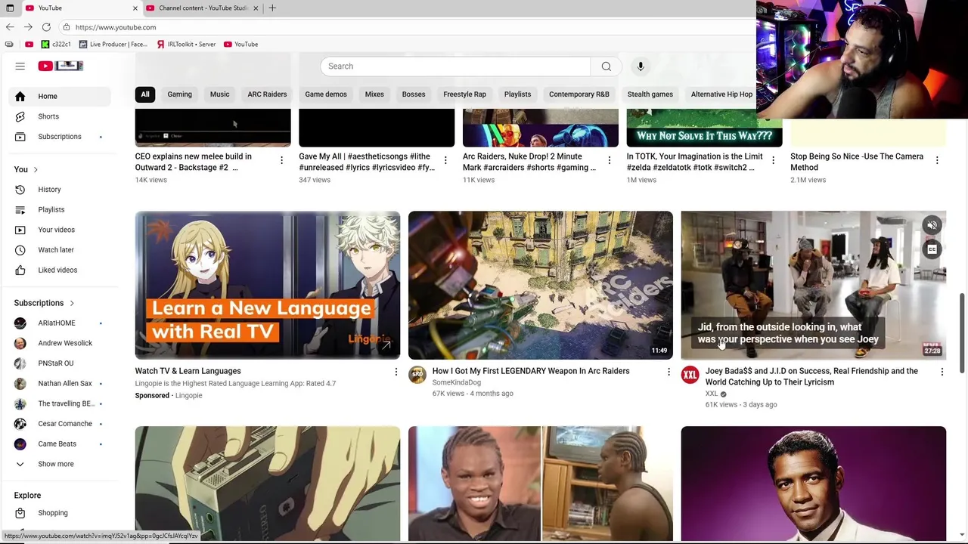968x544 pixels.
Task: Open SomeKindaDog channel link
Action: 456,382
